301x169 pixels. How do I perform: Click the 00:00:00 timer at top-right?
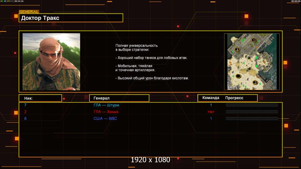(x=296, y=1)
